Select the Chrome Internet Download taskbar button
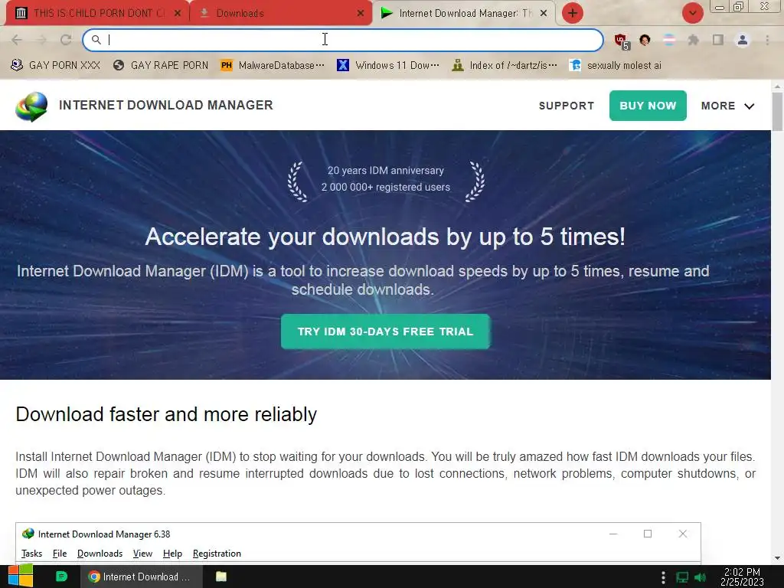 [x=142, y=577]
